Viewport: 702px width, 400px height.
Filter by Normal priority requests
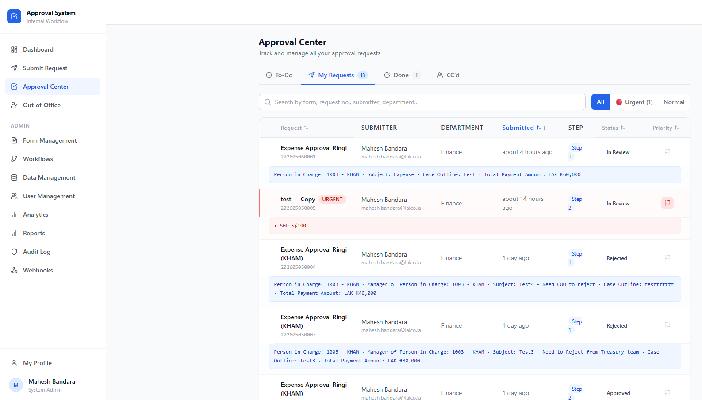pos(674,102)
